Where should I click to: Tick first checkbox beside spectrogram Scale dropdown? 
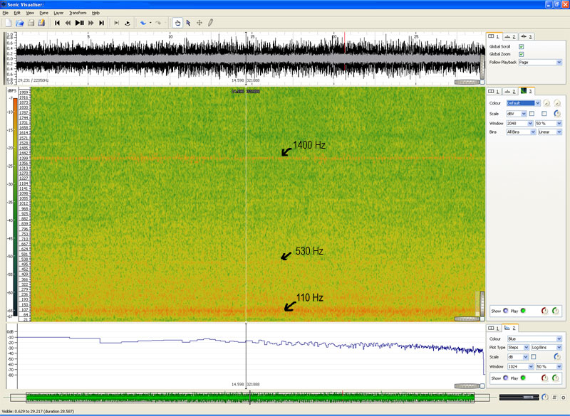pos(532,114)
